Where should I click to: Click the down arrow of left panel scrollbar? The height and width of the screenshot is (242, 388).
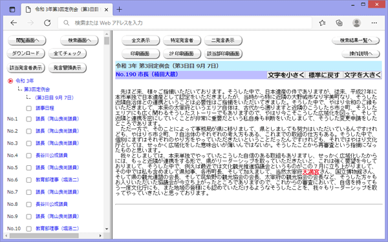coord(107,229)
